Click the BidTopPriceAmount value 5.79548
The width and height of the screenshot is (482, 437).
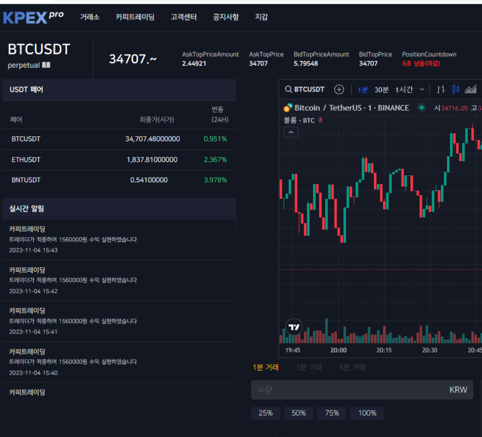[x=305, y=64]
